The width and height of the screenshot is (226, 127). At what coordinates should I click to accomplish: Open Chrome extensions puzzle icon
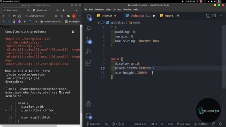point(68,16)
